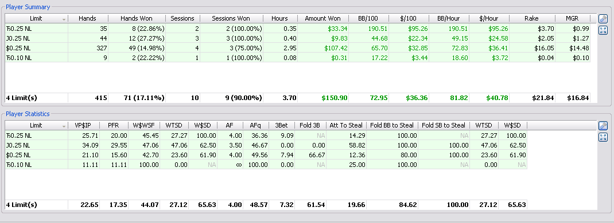Open Limit column dropdown arrow in Player Summary
Screen dimensions: 614x223
point(64,19)
